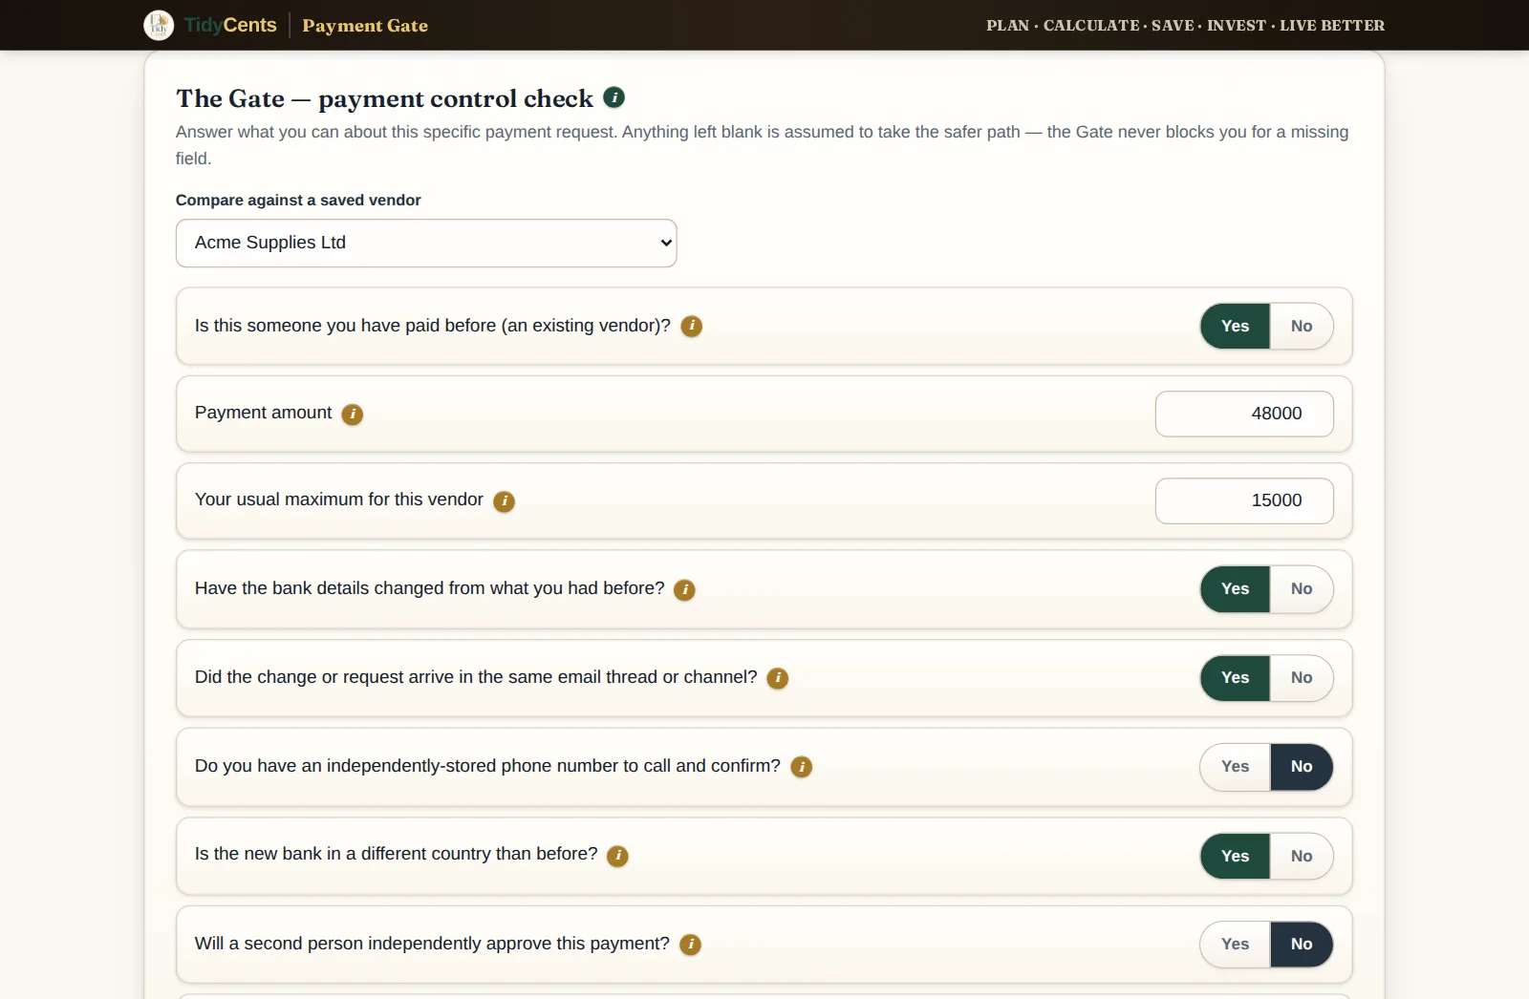The height and width of the screenshot is (999, 1529).
Task: Answer No for new bank different country
Action: click(x=1302, y=857)
